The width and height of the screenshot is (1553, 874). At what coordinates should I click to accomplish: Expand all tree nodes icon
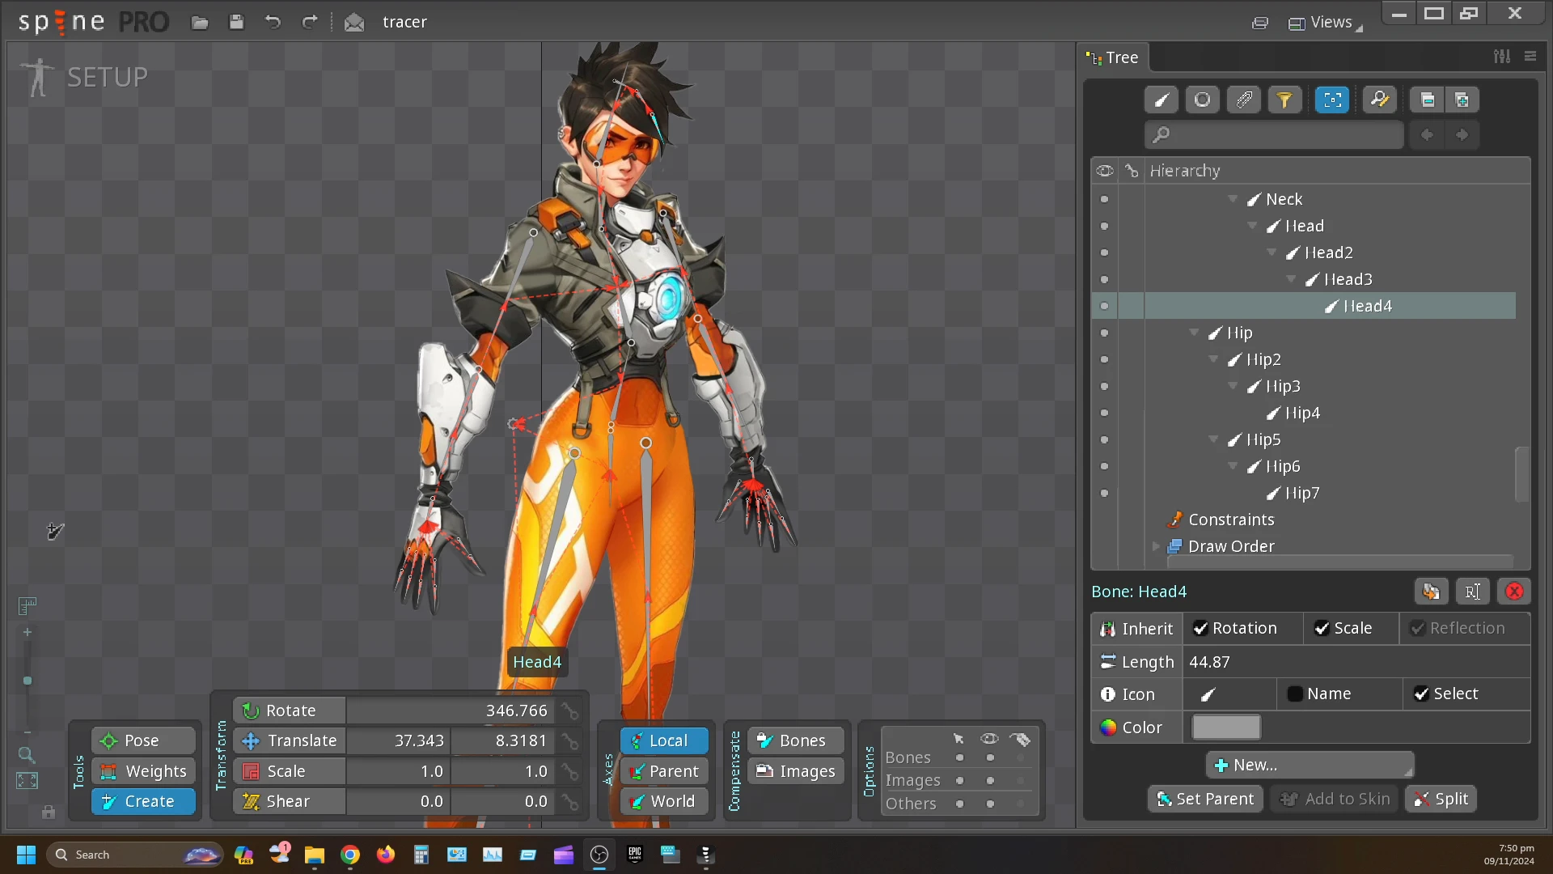pyautogui.click(x=1462, y=100)
